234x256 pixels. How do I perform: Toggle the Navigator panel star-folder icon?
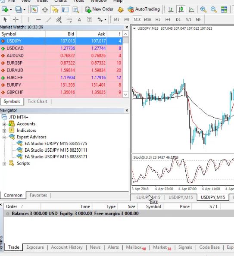[55, 9]
